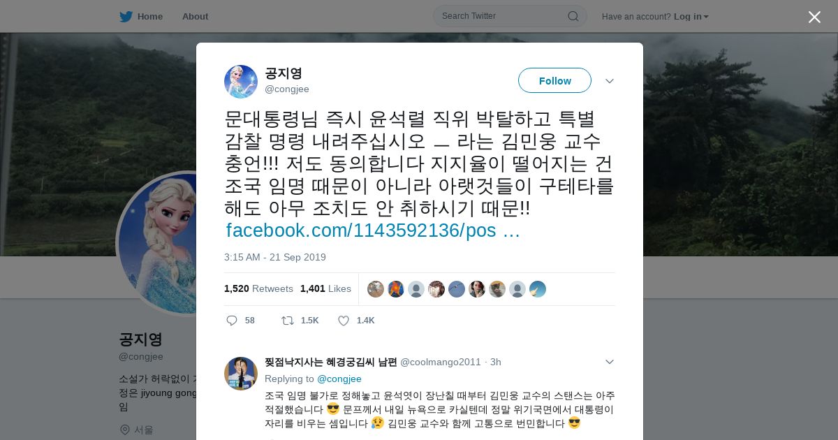Expand the reply options chevron by coolmango2011
Image resolution: width=838 pixels, height=440 pixels.
point(609,362)
